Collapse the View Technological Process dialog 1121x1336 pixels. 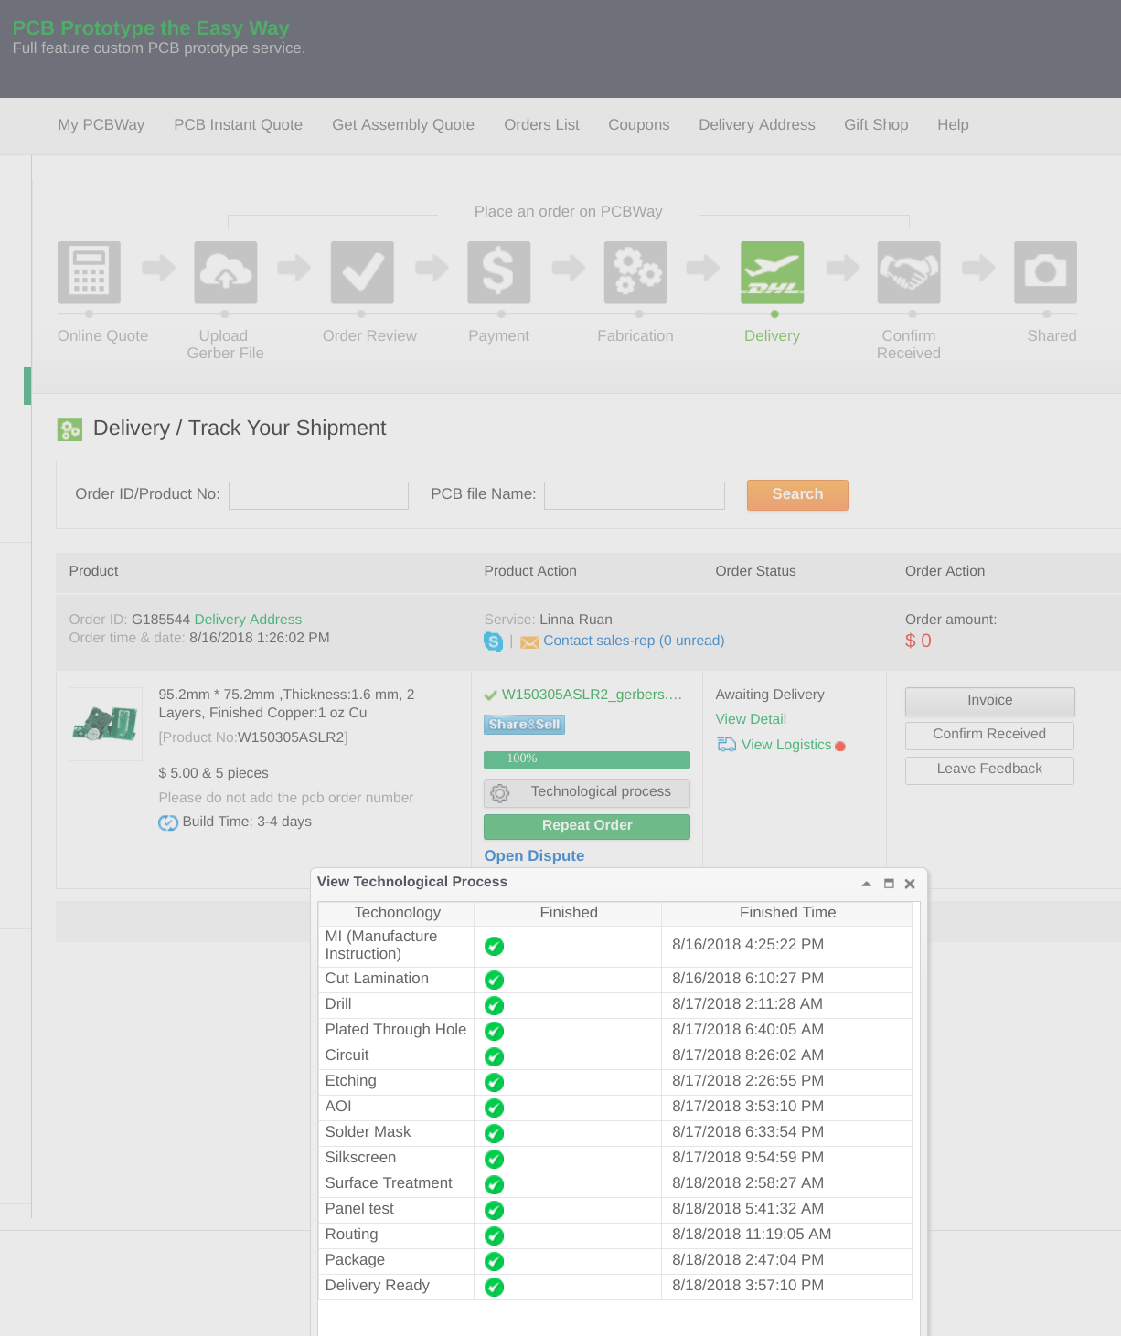(866, 884)
